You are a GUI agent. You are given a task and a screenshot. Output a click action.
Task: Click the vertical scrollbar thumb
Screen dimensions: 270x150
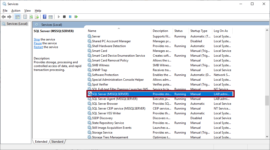[267, 100]
